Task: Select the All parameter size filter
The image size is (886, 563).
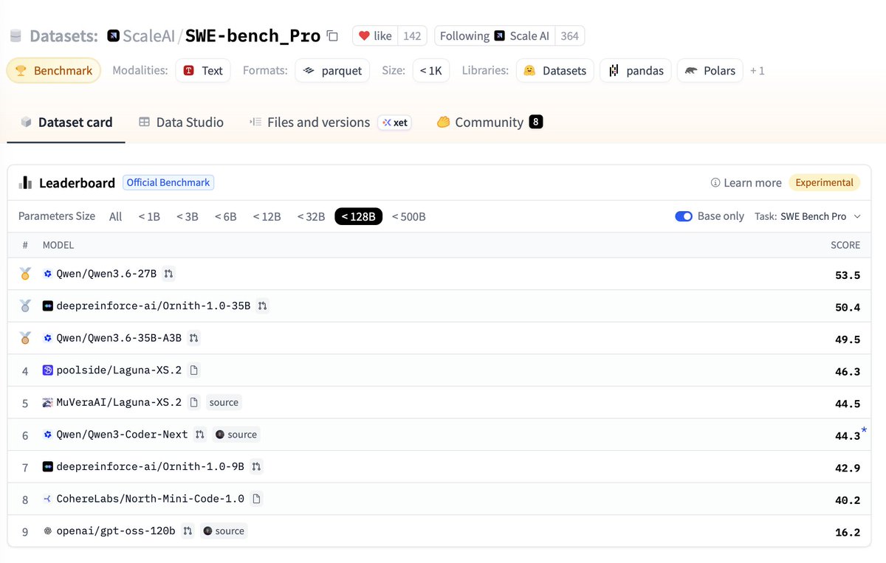Action: pos(115,216)
